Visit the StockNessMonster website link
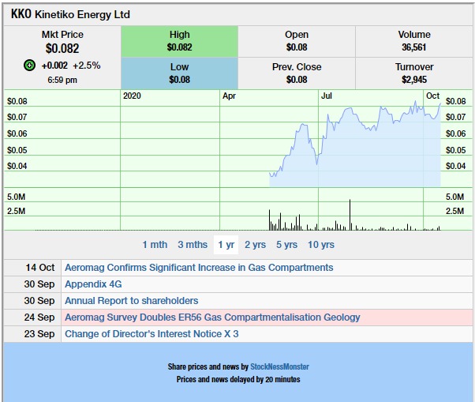Image resolution: width=475 pixels, height=402 pixels. (x=279, y=366)
